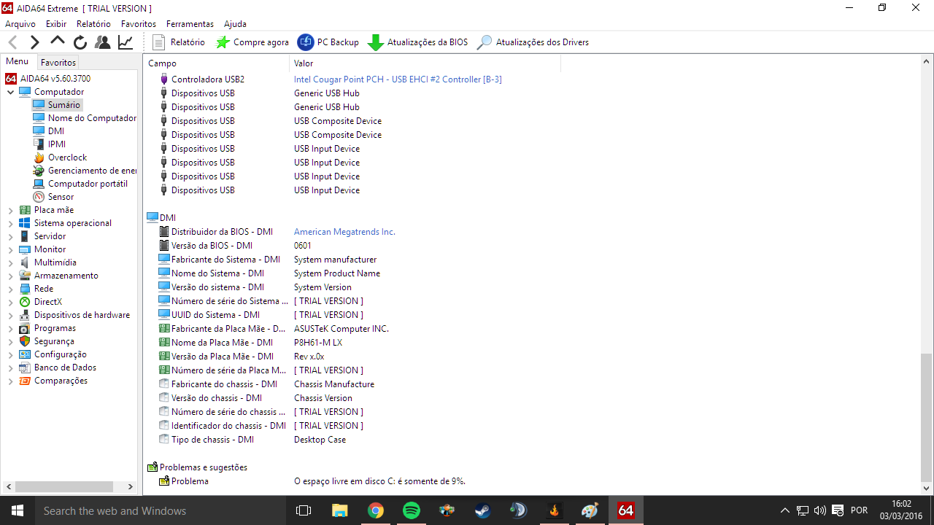Expand the Armazenamento tree node
Screen dimensions: 934x525
coord(11,276)
